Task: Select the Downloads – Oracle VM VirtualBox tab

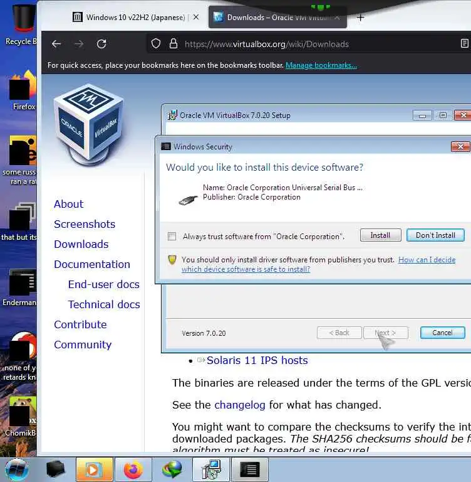Action: (x=277, y=18)
